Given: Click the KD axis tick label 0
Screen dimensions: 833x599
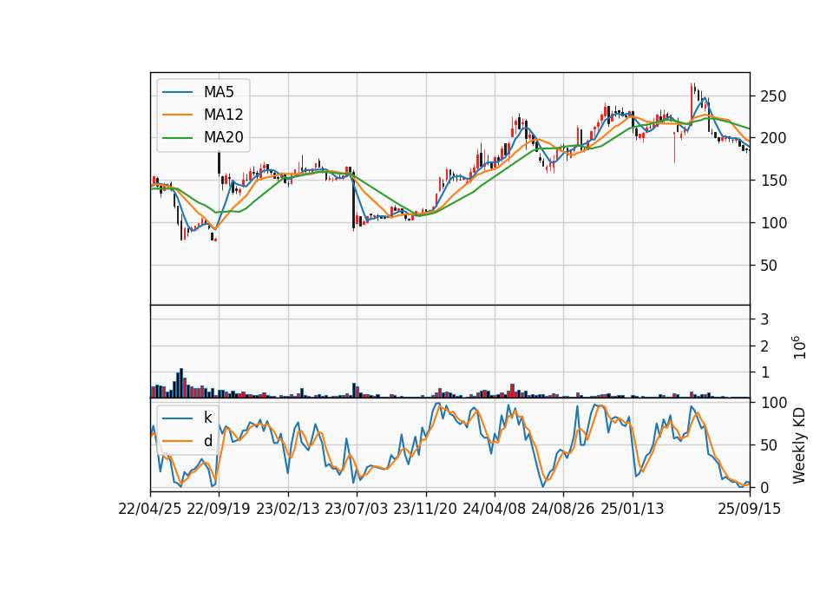Looking at the screenshot, I should [x=765, y=487].
